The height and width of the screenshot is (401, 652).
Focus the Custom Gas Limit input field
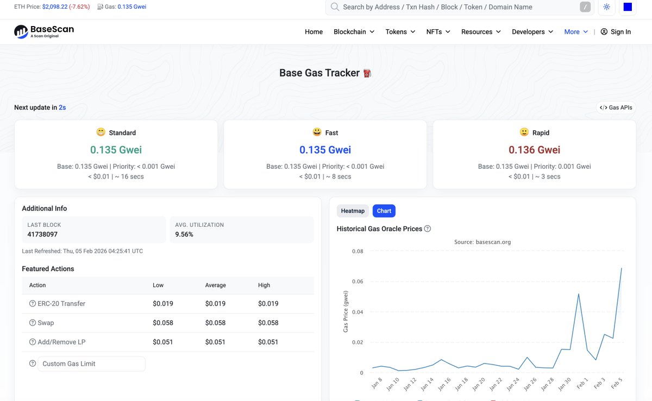coord(91,364)
